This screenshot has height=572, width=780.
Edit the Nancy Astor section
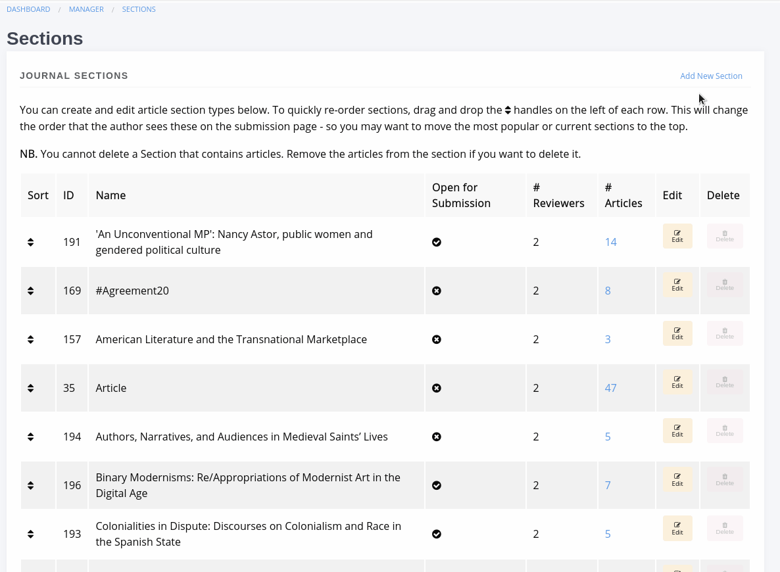(x=677, y=236)
